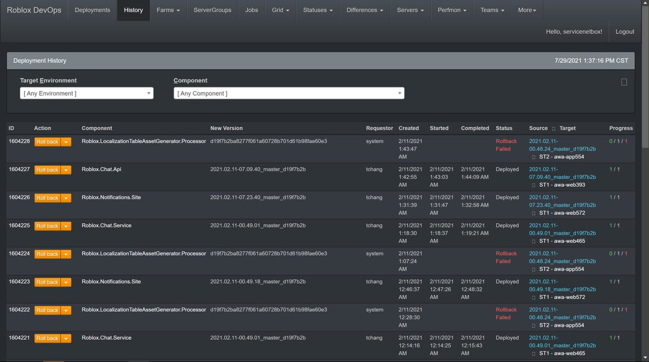This screenshot has height=362, width=649.
Task: Open the Grid dropdown menu
Action: coord(280,10)
